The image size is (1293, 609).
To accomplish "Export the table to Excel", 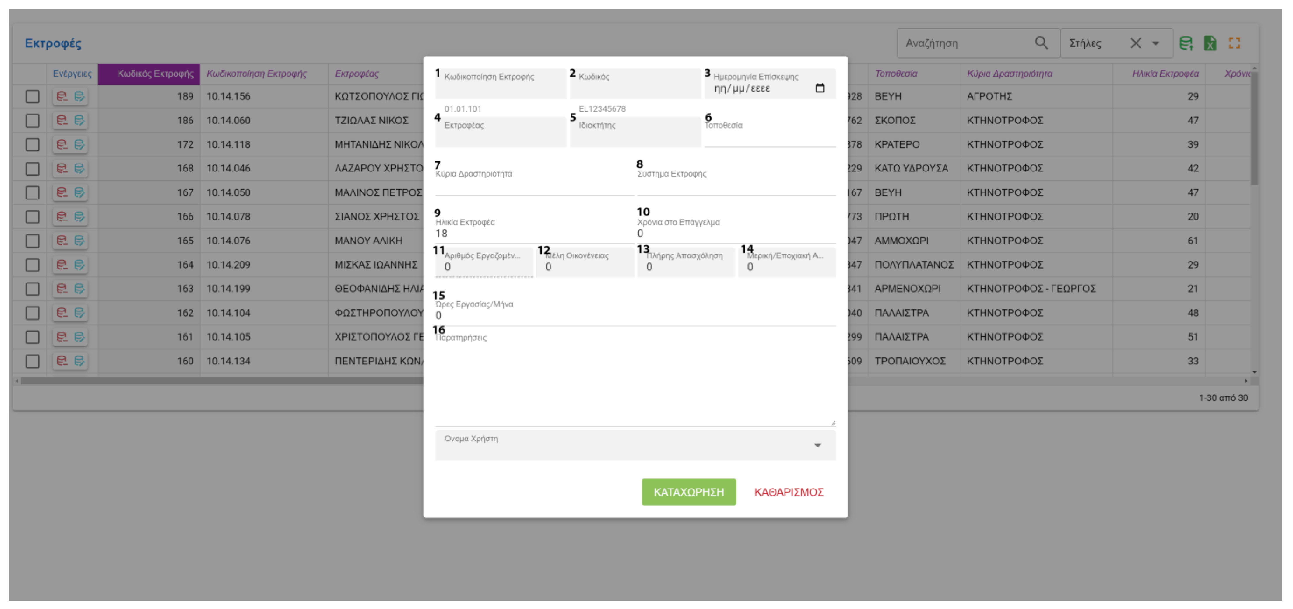I will coord(1210,44).
